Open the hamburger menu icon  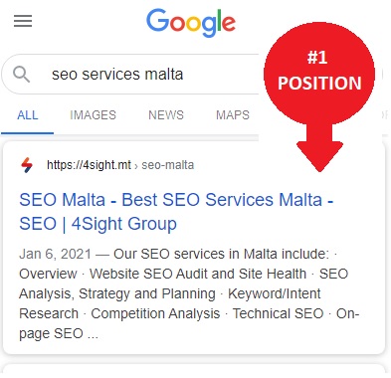click(x=23, y=21)
